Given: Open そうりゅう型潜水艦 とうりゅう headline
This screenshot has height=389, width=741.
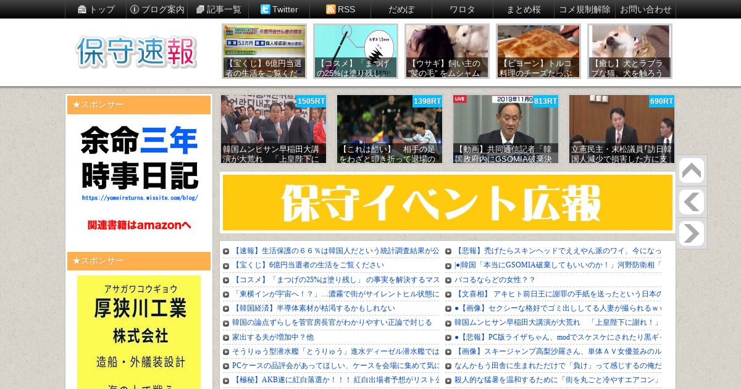Looking at the screenshot, I should point(335,351).
